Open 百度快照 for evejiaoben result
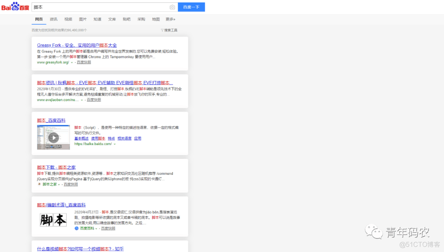This screenshot has width=444, height=252. point(94,100)
